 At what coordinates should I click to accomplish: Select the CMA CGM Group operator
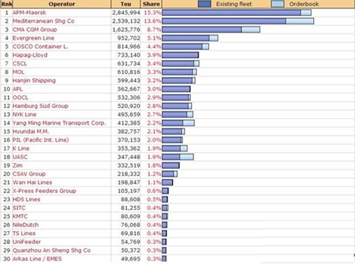tap(35, 29)
